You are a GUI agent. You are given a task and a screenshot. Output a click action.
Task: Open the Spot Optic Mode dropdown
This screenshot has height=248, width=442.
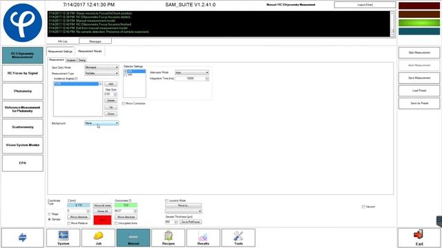[x=102, y=68]
